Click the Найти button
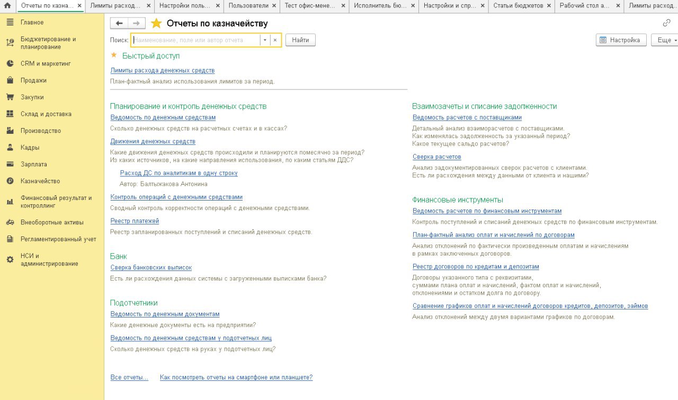The width and height of the screenshot is (678, 400). pos(300,40)
